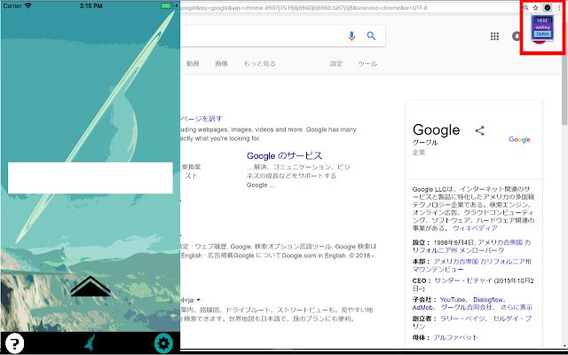The image size is (568, 355).
Task: Click the 3:15 PM clock in the status bar
Action: pos(91,6)
